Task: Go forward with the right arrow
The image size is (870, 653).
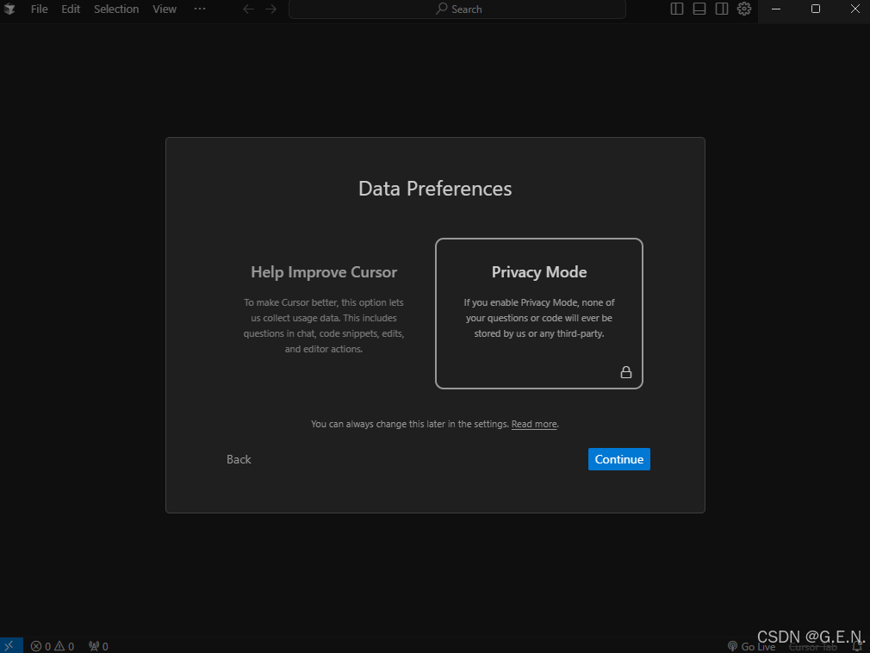Action: point(270,9)
